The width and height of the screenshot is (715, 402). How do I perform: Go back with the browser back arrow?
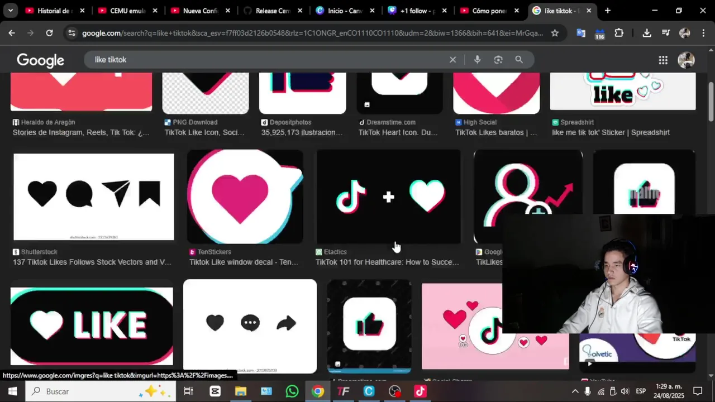click(x=12, y=33)
